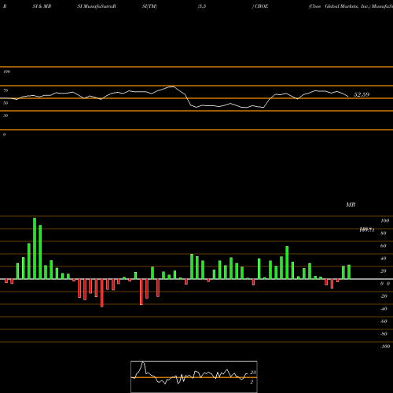Click the 40 label on MR right axis

point(384,259)
